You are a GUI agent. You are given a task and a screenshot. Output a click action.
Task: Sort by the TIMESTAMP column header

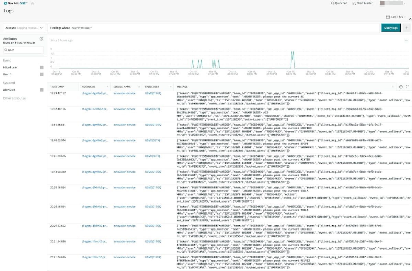[x=57, y=87]
